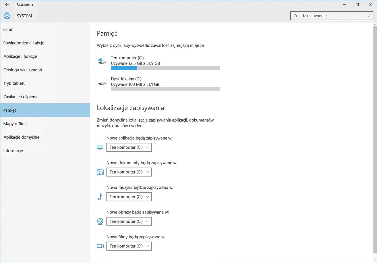Select the Pamięć sidebar item
Screen dimensions: 377x263
click(45, 110)
